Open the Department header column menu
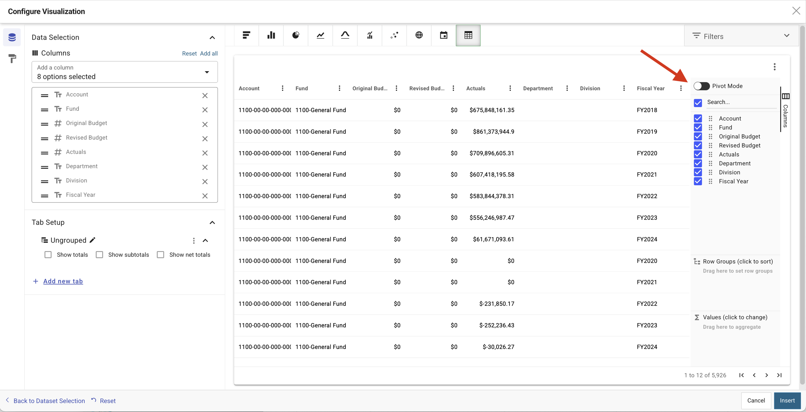The width and height of the screenshot is (806, 412). click(x=567, y=88)
